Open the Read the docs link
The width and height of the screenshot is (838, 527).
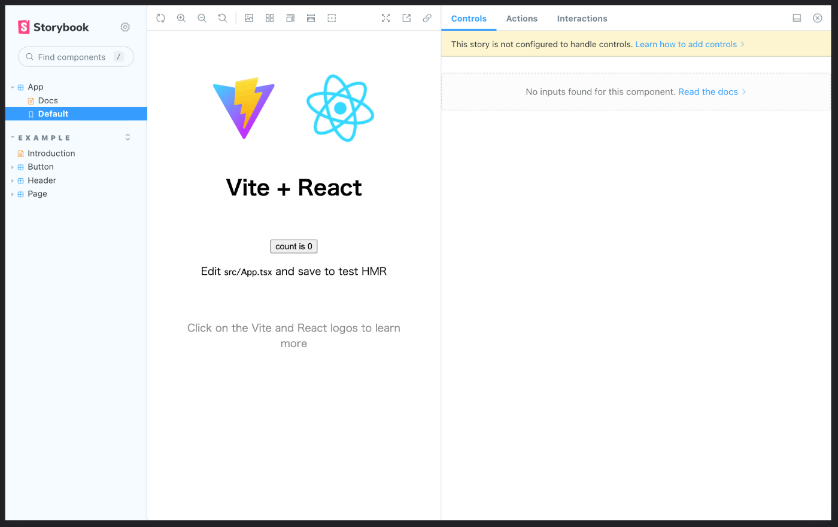pyautogui.click(x=712, y=91)
